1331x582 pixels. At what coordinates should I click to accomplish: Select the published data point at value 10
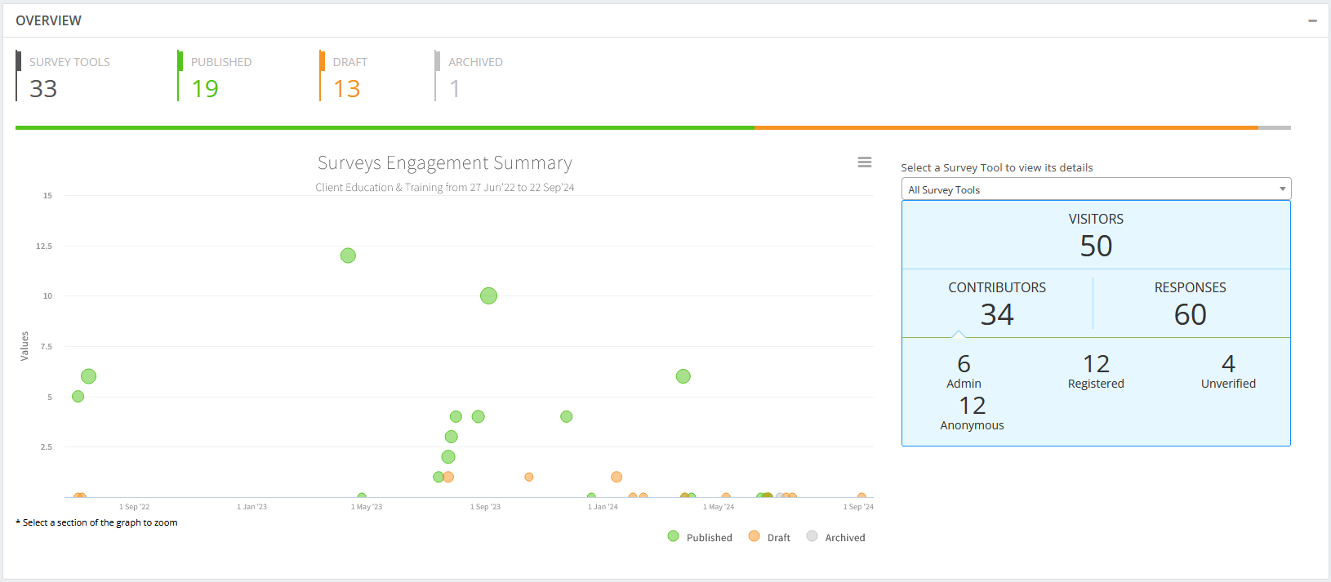(488, 295)
